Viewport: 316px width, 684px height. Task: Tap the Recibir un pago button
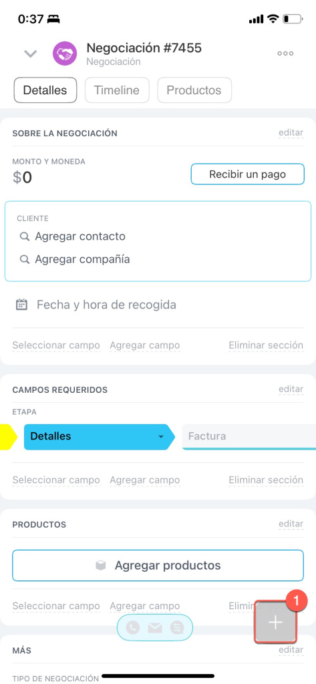click(x=247, y=174)
